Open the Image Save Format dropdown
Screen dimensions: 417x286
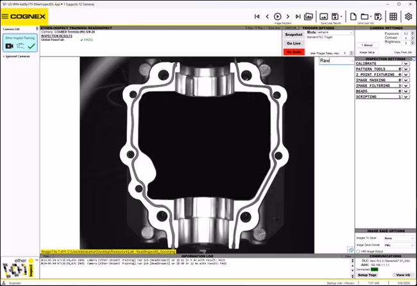click(399, 245)
